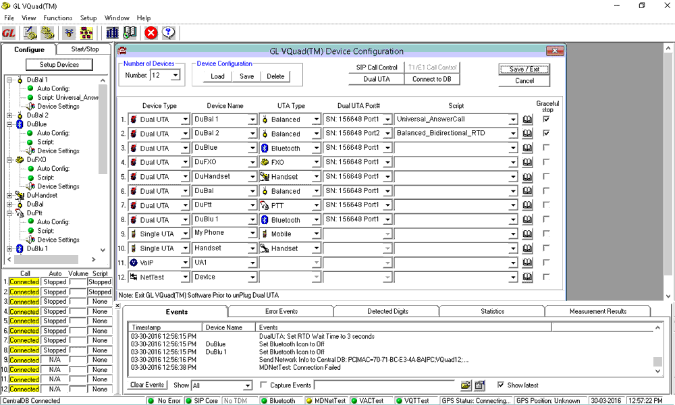Click the script book icon in DuHandset row
Viewport: 675px width, 405px height.
pyautogui.click(x=527, y=177)
